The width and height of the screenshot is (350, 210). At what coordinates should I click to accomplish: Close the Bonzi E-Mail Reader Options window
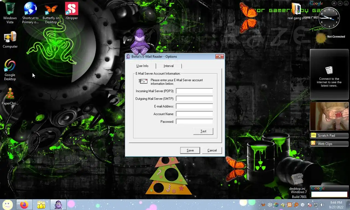220,57
